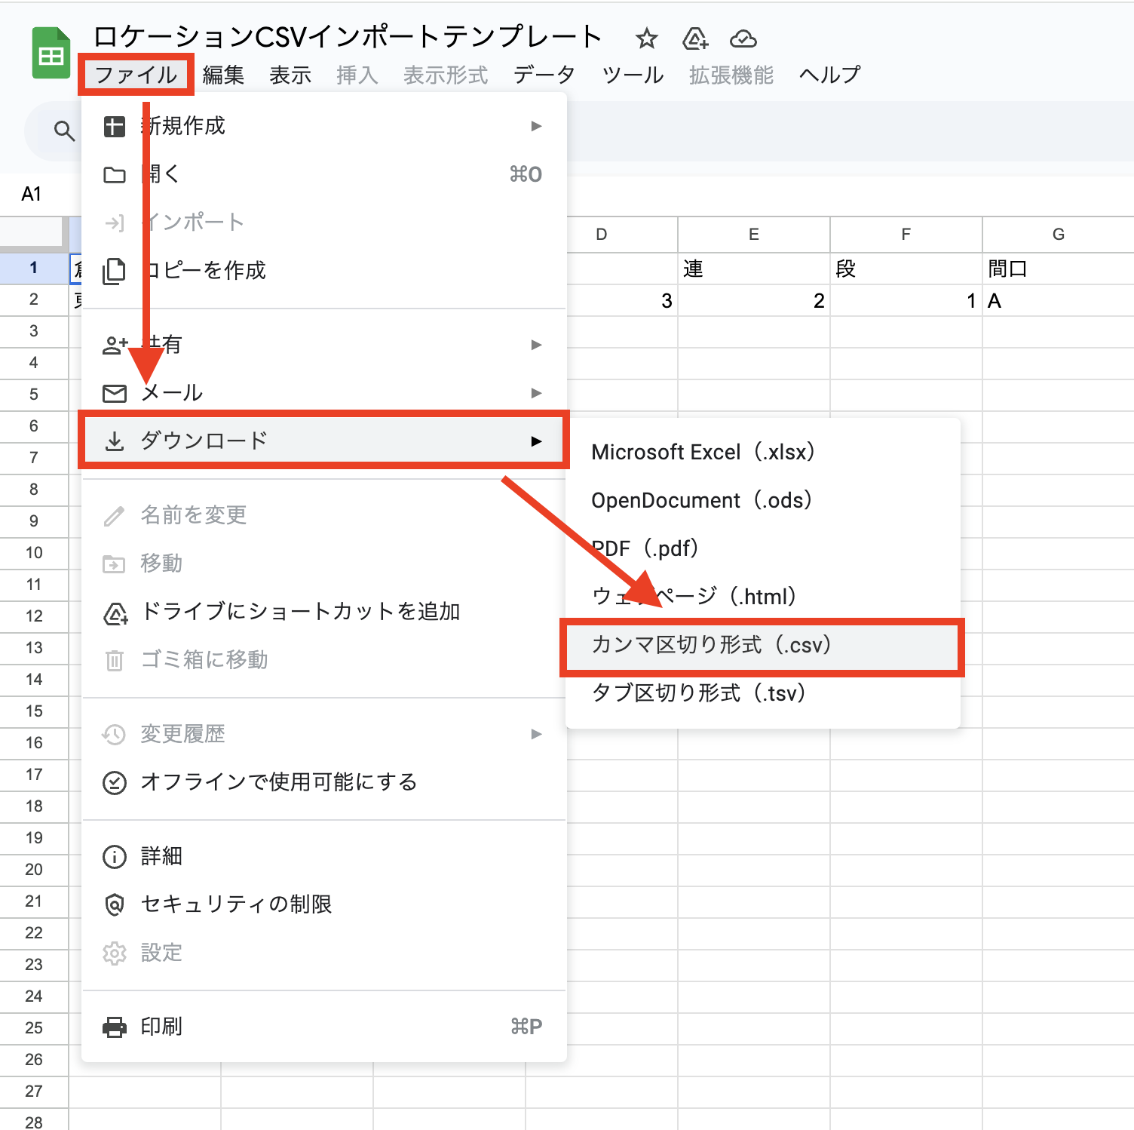Click the info icon beside 詳細
This screenshot has height=1130, width=1134.
click(x=115, y=856)
